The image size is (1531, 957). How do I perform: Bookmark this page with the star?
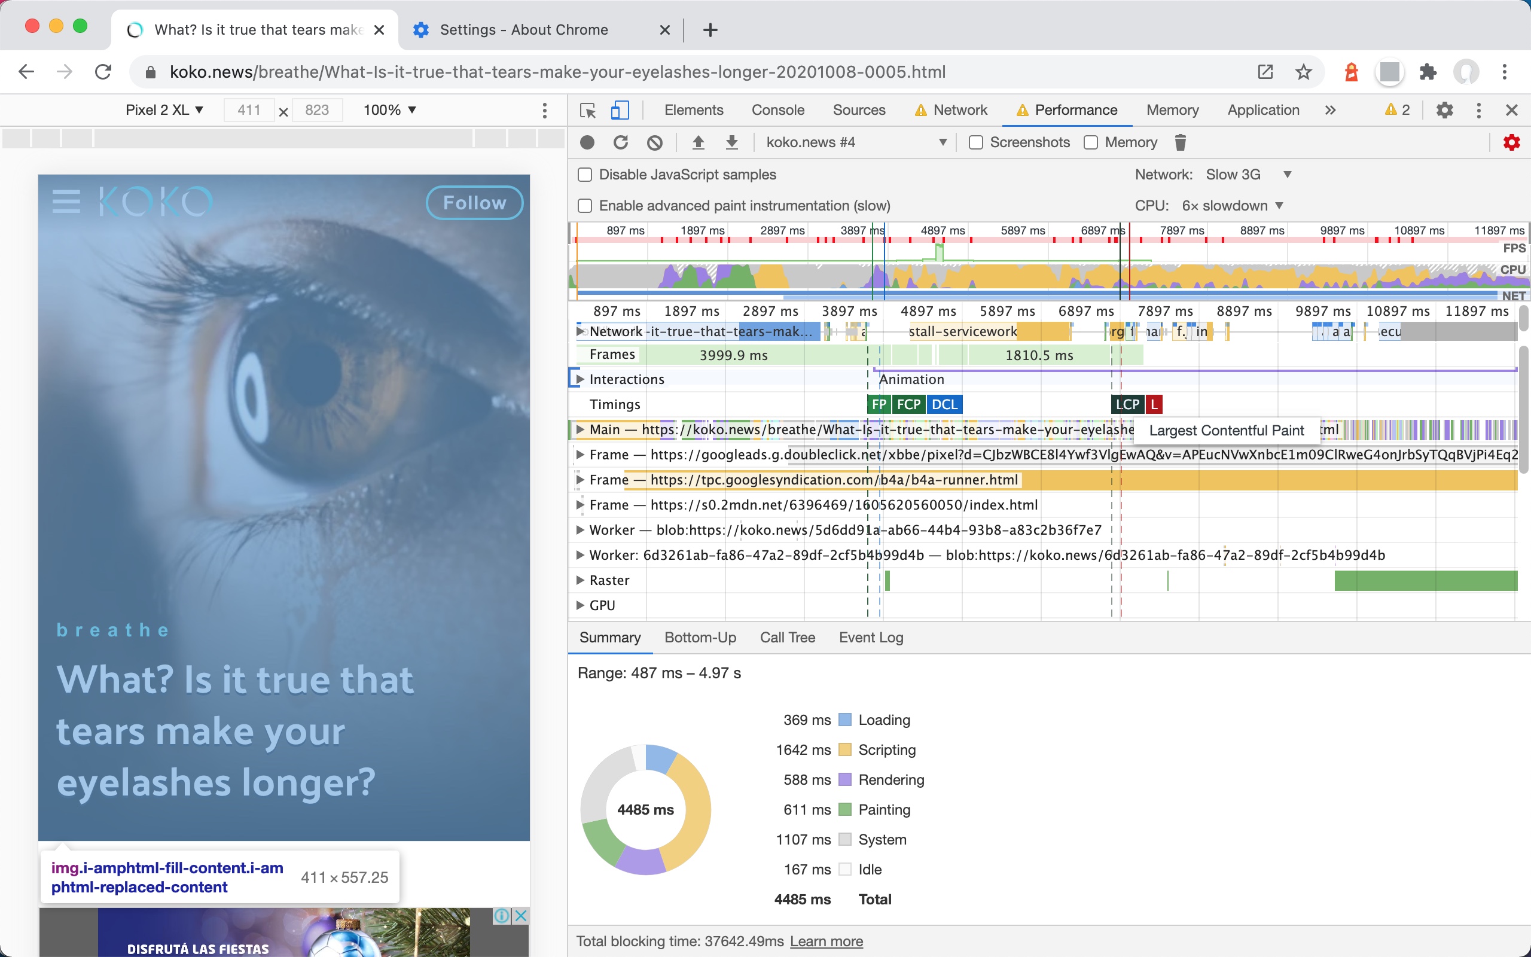click(x=1303, y=72)
